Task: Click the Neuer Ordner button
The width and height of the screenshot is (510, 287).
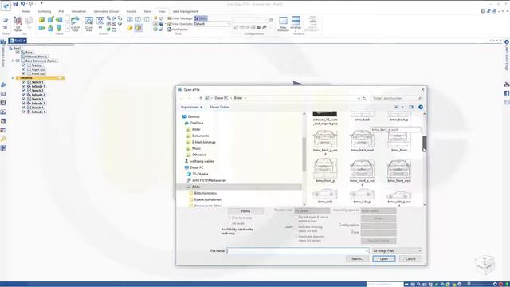Action: click(x=220, y=107)
